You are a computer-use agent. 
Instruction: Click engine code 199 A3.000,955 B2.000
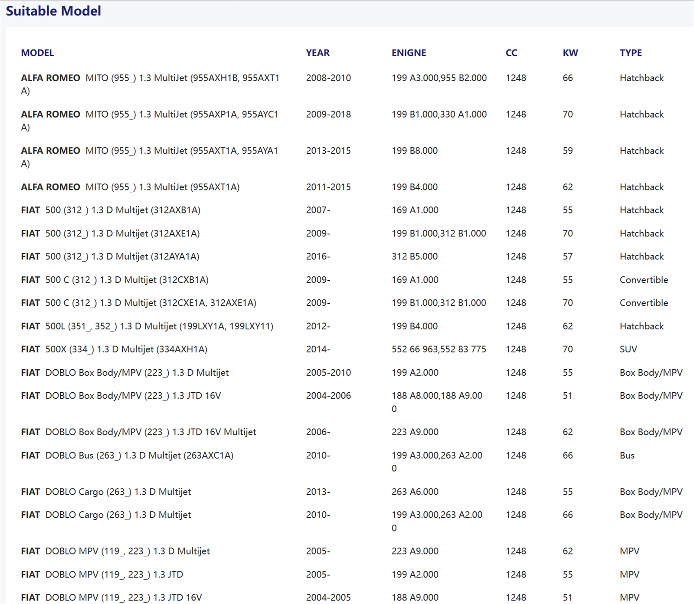[439, 78]
